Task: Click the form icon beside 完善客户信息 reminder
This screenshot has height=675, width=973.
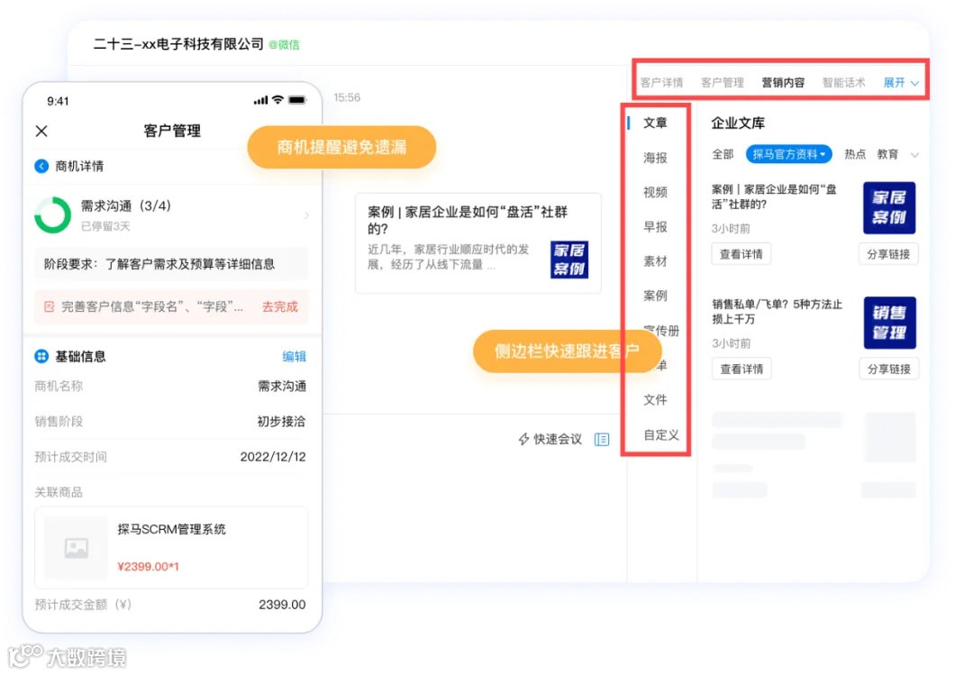Action: pyautogui.click(x=49, y=306)
